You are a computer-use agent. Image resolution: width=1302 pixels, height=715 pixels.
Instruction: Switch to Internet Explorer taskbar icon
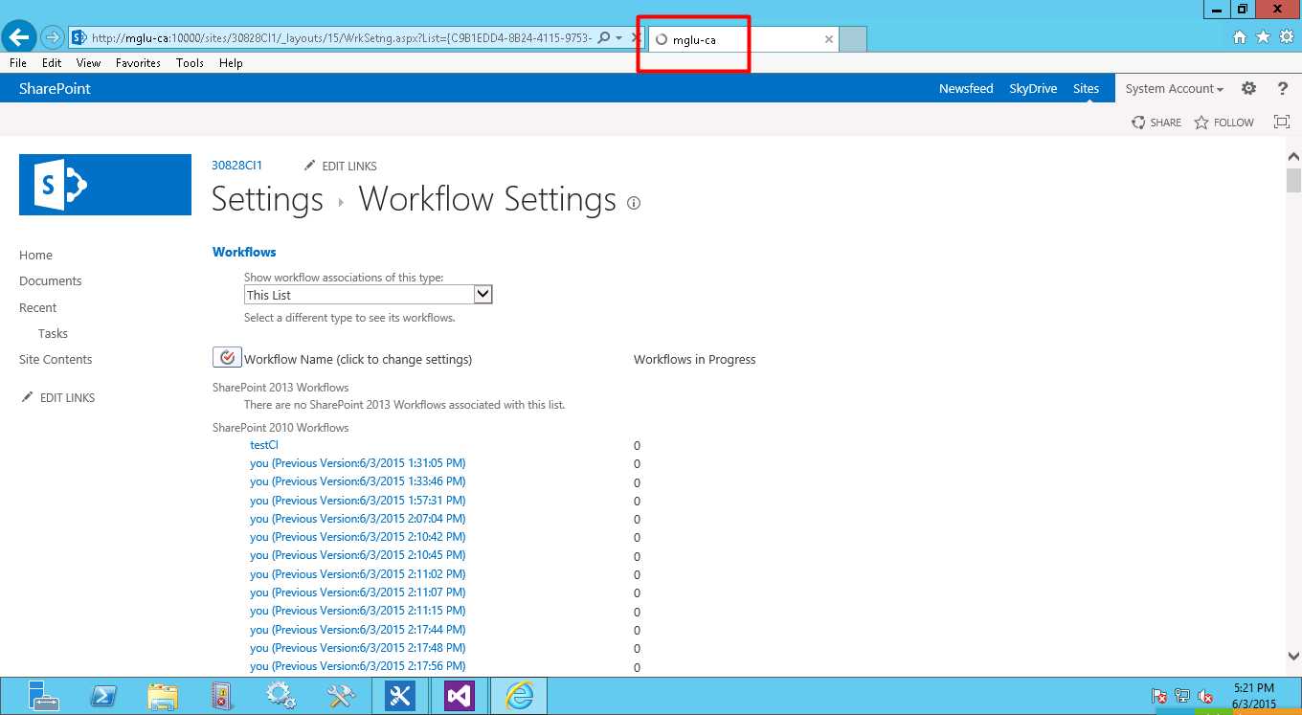click(x=519, y=696)
